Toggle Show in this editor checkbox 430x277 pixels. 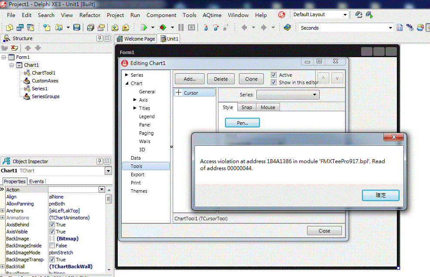(273, 82)
